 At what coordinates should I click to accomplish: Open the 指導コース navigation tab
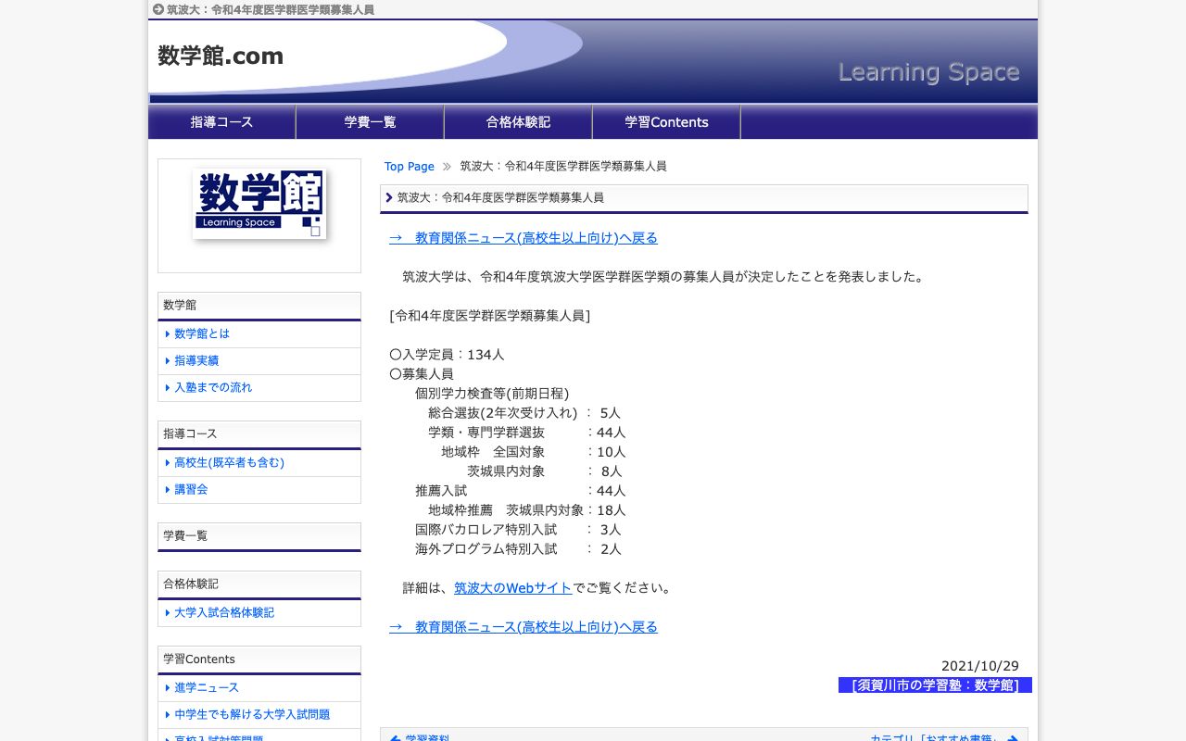point(221,121)
